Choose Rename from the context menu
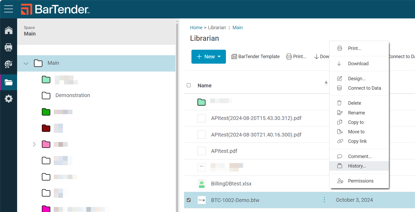The image size is (415, 212). [359, 113]
